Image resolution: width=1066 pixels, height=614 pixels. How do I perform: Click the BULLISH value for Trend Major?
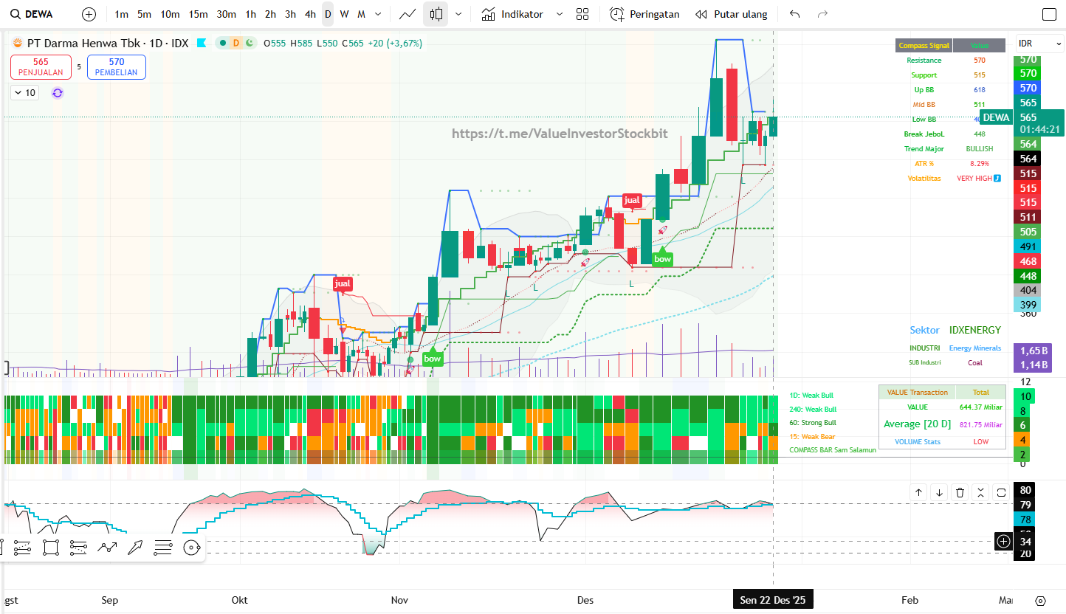pos(979,149)
